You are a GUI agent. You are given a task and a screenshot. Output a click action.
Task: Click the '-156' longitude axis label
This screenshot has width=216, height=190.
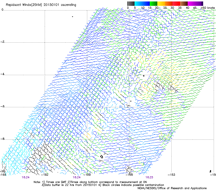pos(129,175)
